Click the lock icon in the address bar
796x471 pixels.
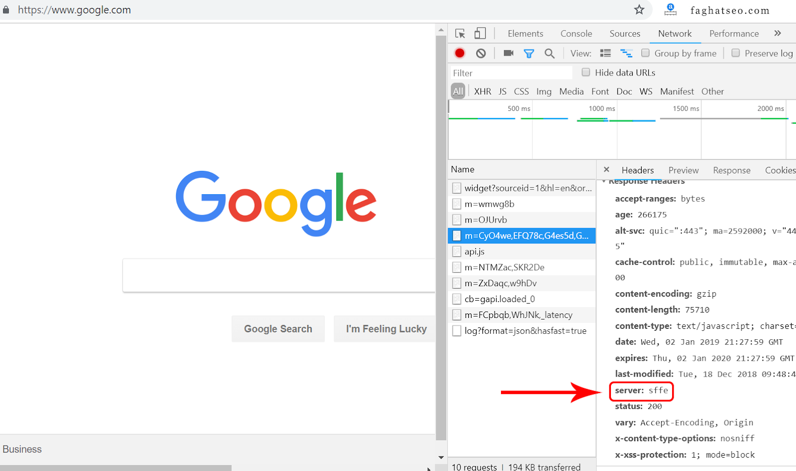pyautogui.click(x=6, y=10)
